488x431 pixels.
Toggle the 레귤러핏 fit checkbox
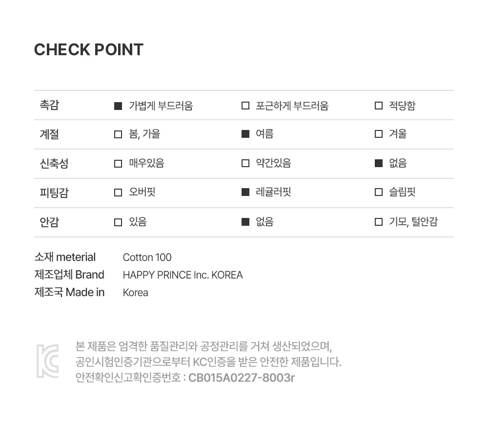[x=245, y=192]
